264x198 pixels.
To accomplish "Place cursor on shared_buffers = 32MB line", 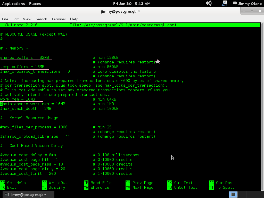I will [25, 57].
